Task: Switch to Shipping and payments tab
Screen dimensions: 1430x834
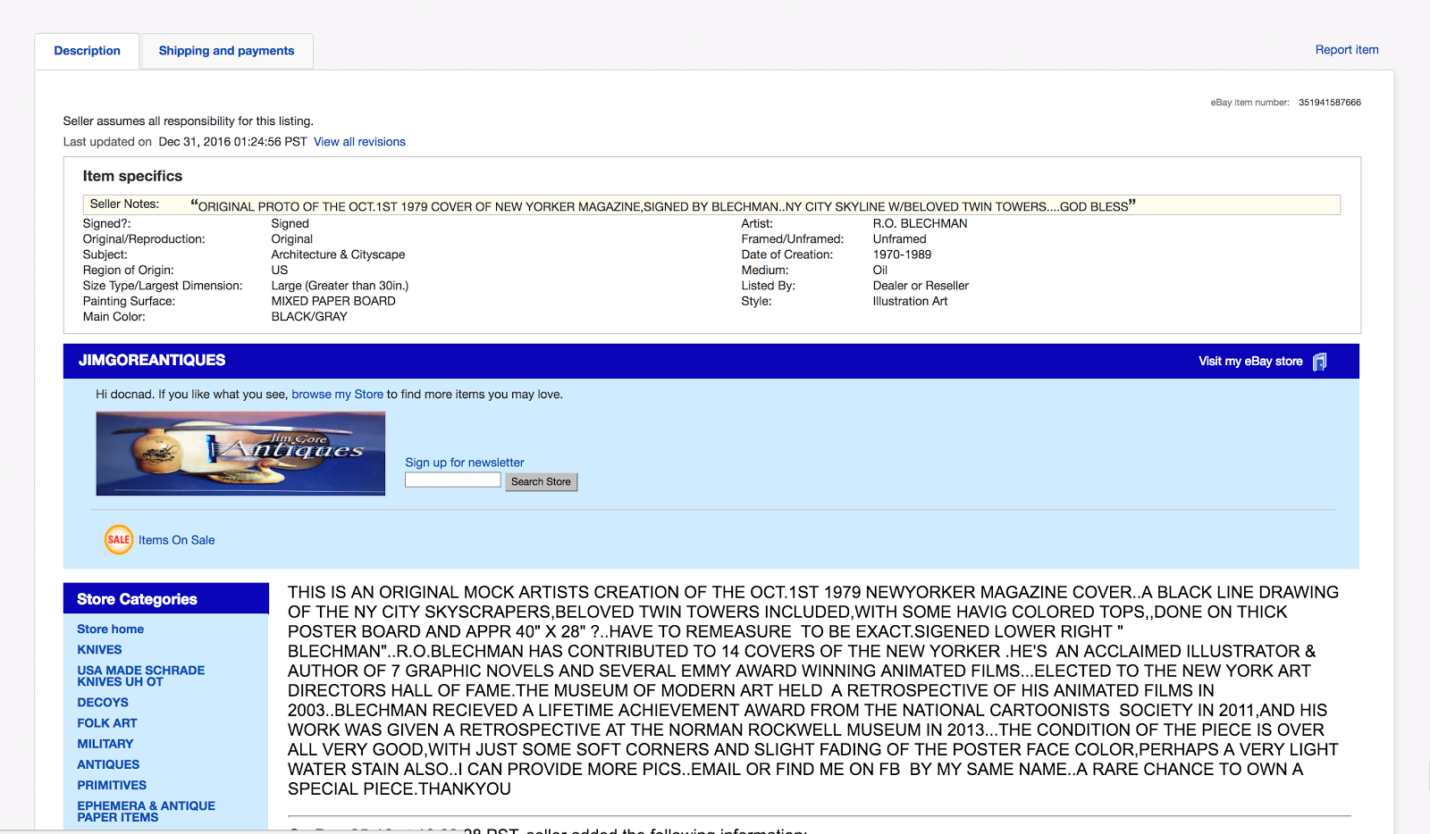Action: 226,51
